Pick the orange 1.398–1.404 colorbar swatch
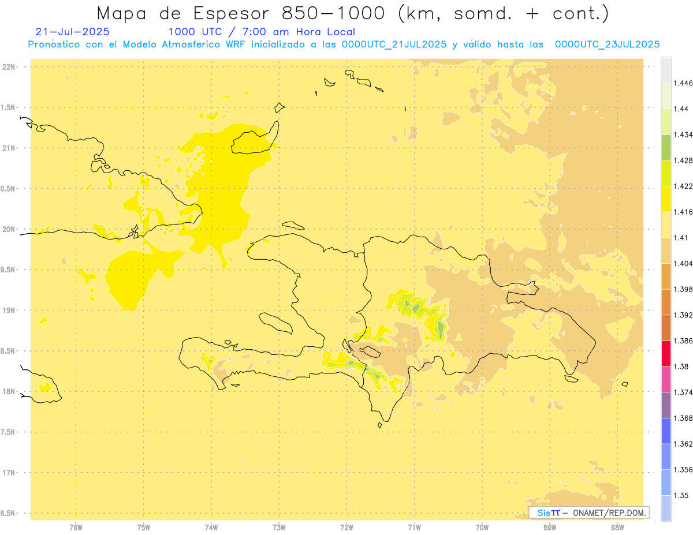 point(666,276)
